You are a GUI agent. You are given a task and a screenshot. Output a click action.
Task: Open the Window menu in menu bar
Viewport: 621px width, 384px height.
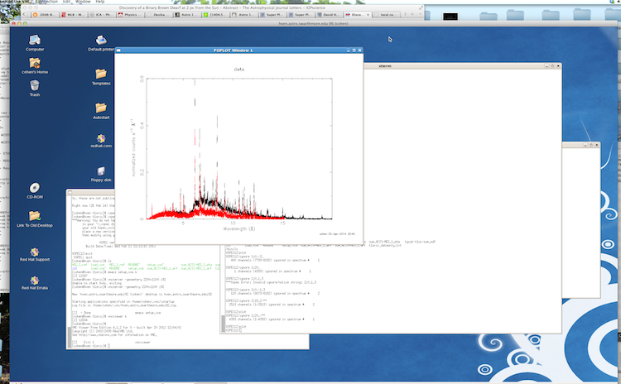coord(82,2)
